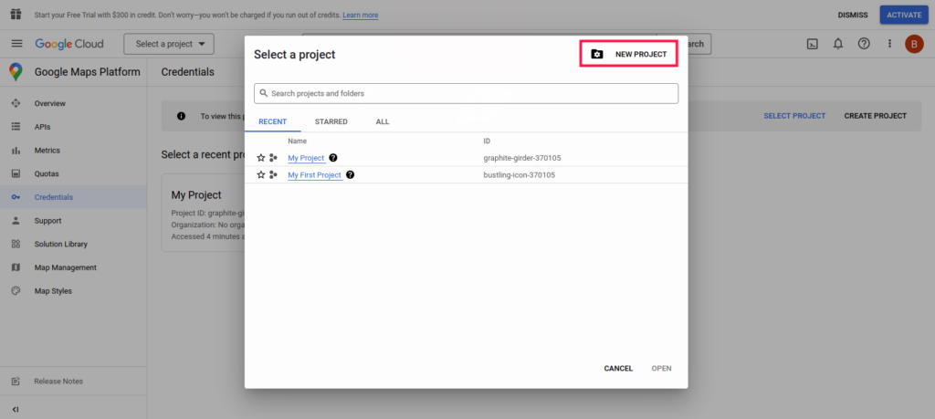Click help icon next to My First Project
The image size is (935, 419).
point(350,175)
